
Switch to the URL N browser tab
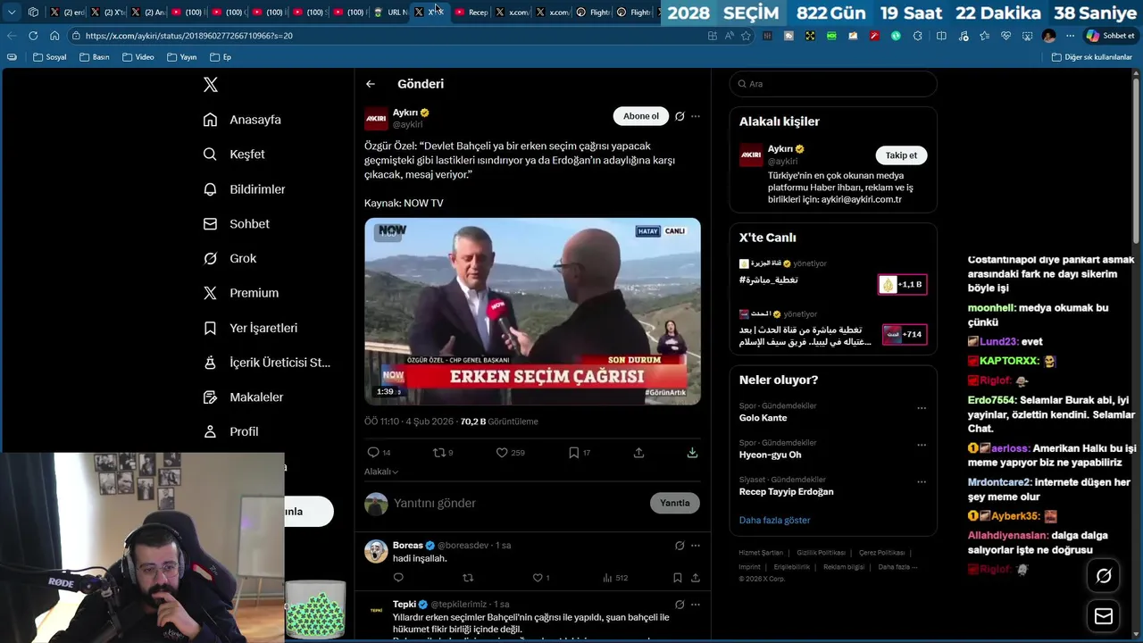coord(390,13)
